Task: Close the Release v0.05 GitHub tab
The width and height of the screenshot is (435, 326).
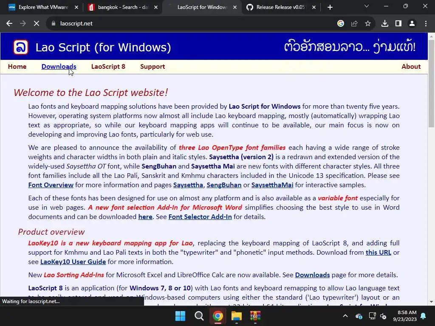Action: tap(314, 7)
